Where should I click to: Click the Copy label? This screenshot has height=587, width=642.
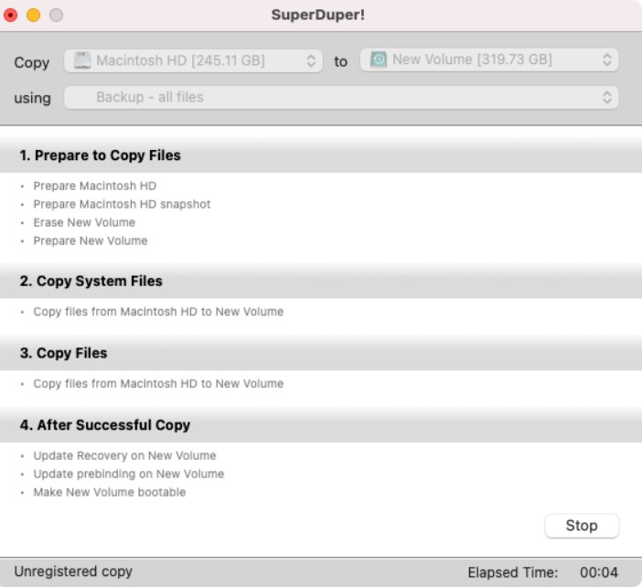[x=32, y=62]
